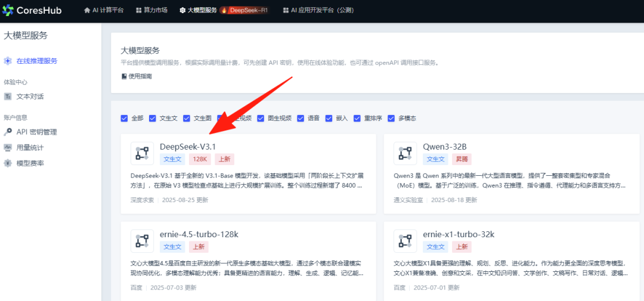
Task: Click the 上新 tag on DeepSeek-V3.1
Action: (x=224, y=159)
